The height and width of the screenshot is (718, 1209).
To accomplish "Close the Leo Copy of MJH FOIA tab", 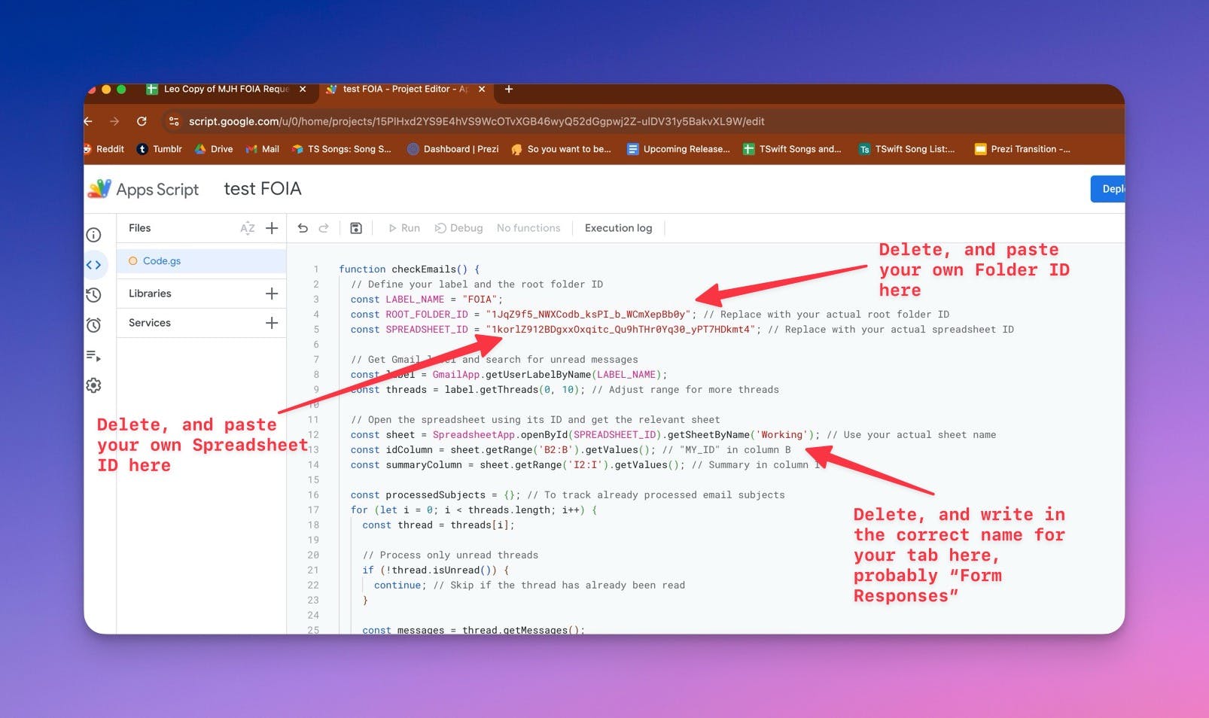I will [303, 89].
